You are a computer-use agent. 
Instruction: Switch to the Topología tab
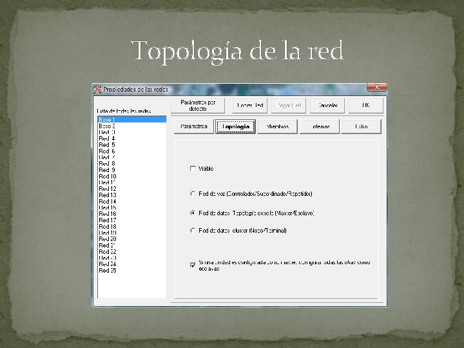236,127
